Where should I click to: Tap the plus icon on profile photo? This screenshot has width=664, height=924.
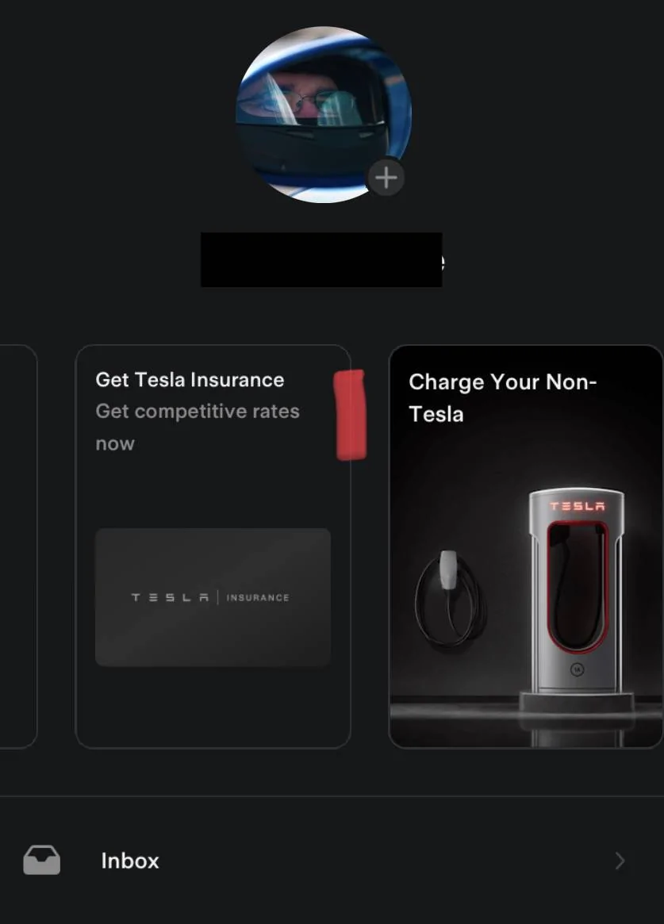[x=386, y=178]
